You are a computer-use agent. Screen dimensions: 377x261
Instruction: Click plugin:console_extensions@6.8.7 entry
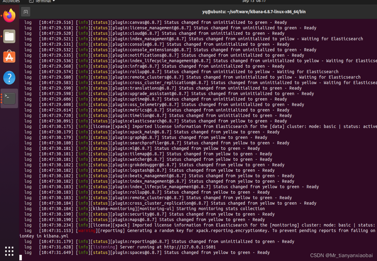(152, 50)
